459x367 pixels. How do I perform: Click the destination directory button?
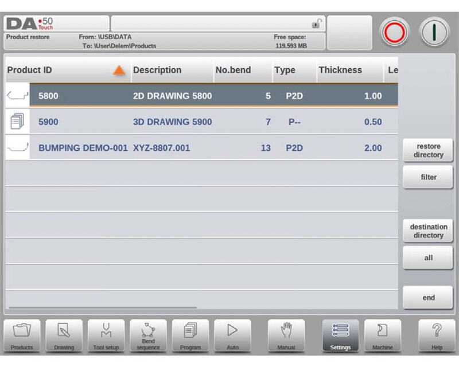pos(428,231)
